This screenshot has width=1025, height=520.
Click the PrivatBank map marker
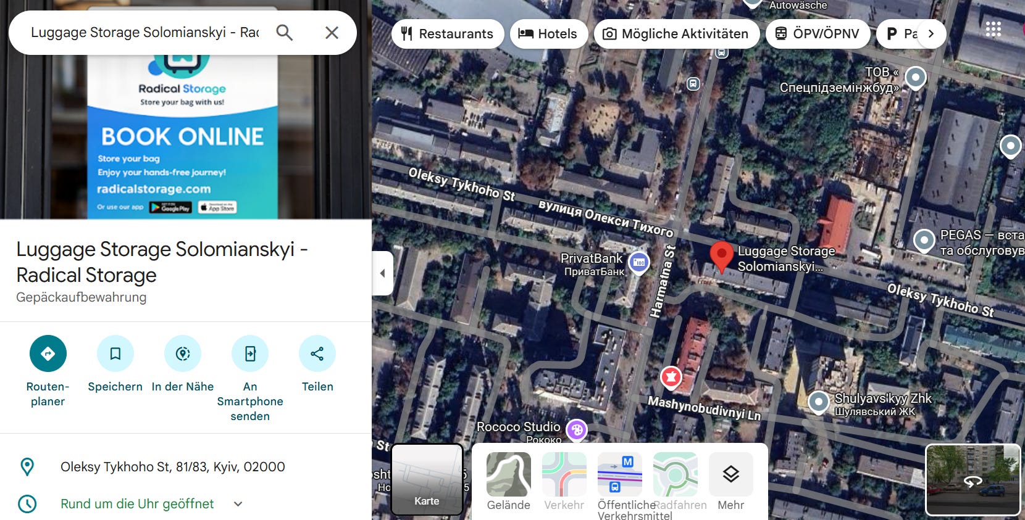pos(639,263)
